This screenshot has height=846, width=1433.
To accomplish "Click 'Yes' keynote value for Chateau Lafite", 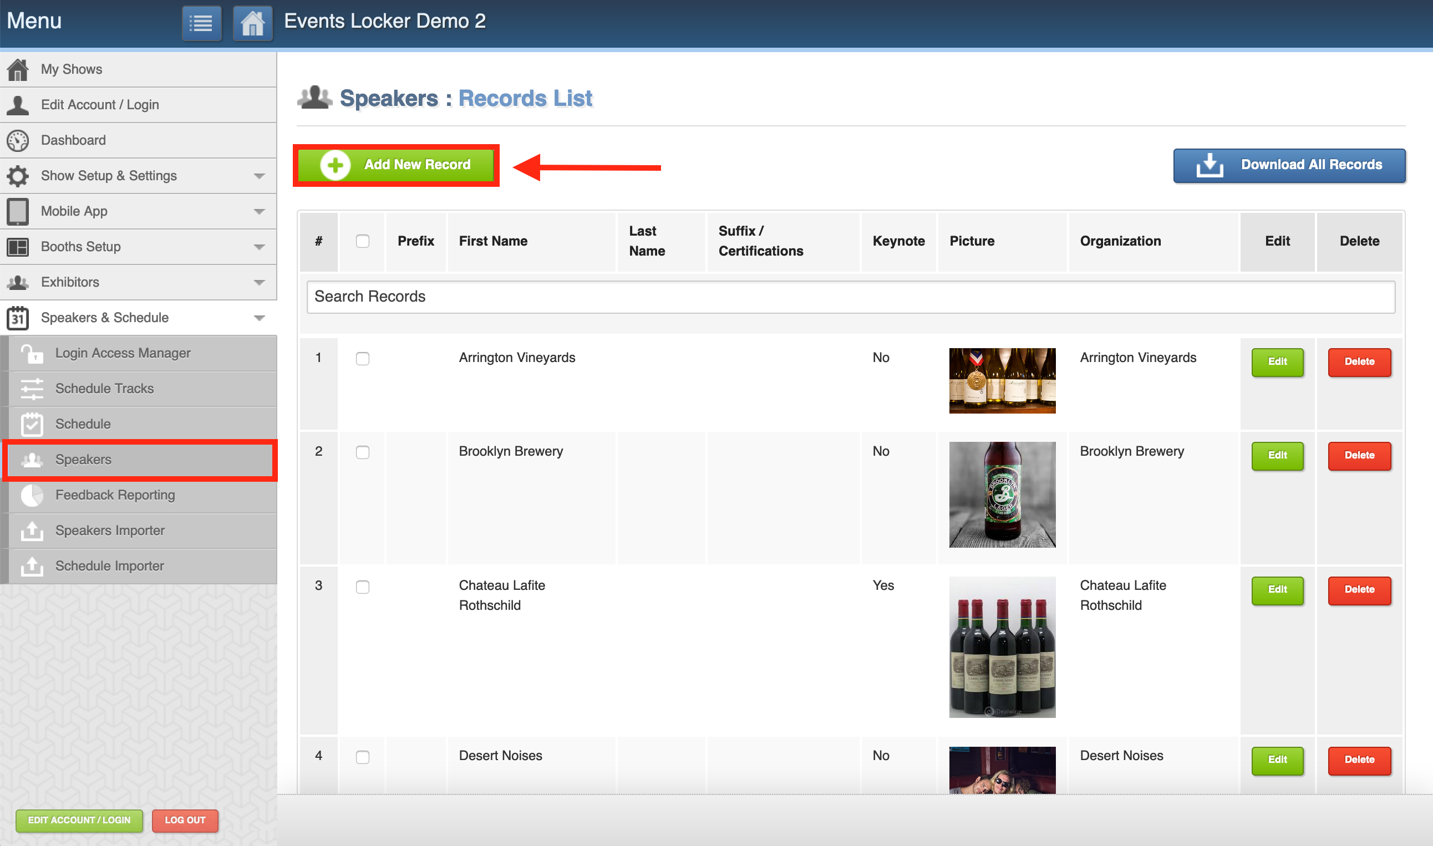I will click(x=883, y=585).
